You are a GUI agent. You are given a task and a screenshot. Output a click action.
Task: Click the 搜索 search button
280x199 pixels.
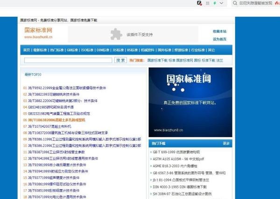(x=120, y=60)
